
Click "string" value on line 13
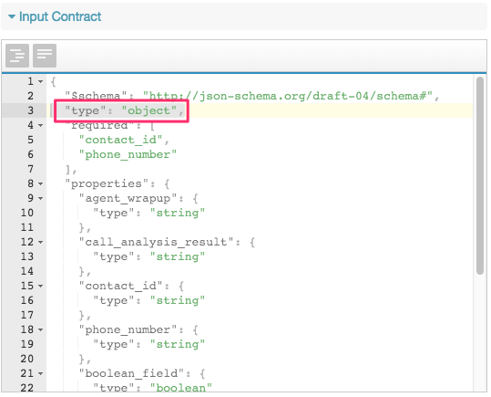178,256
